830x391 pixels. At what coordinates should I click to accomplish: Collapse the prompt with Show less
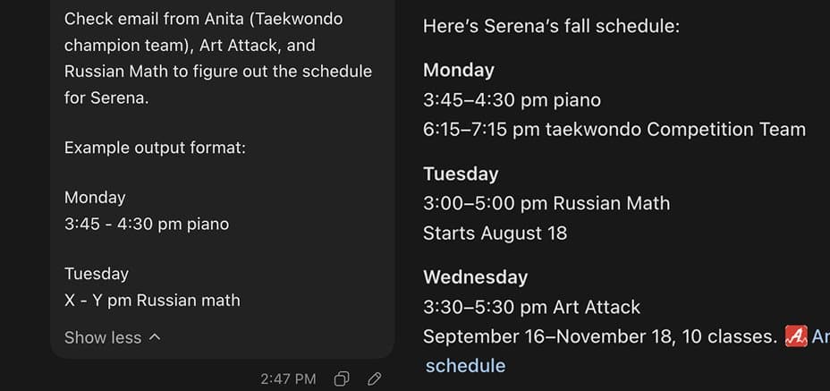click(103, 337)
